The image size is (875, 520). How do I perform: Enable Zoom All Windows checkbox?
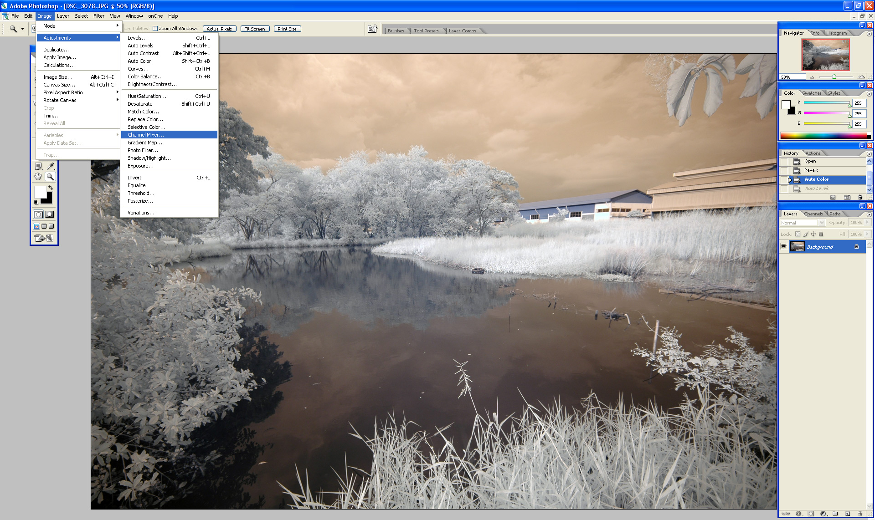click(155, 29)
